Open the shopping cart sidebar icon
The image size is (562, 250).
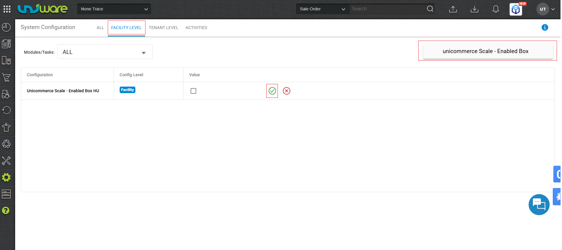pos(6,77)
